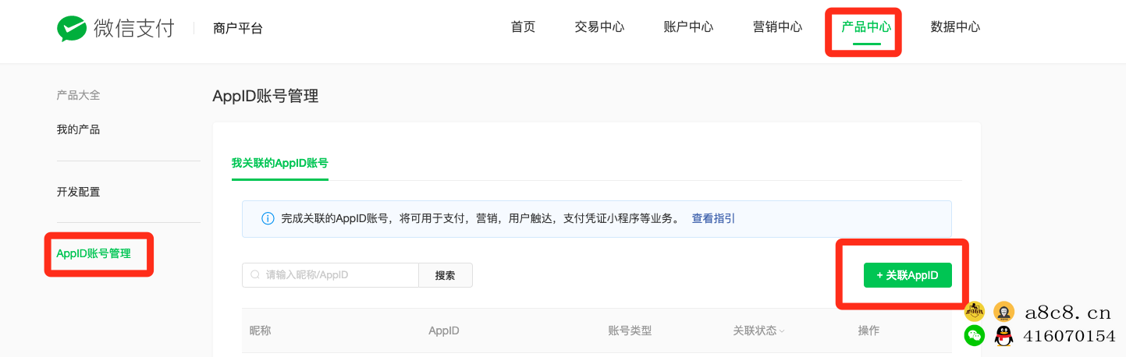Image resolution: width=1126 pixels, height=357 pixels.
Task: Click the 搜索 button
Action: pyautogui.click(x=446, y=275)
